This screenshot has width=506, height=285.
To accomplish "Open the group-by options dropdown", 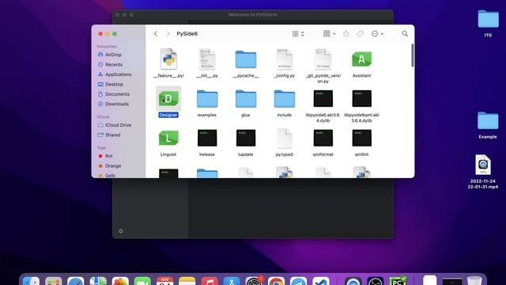I will [329, 33].
